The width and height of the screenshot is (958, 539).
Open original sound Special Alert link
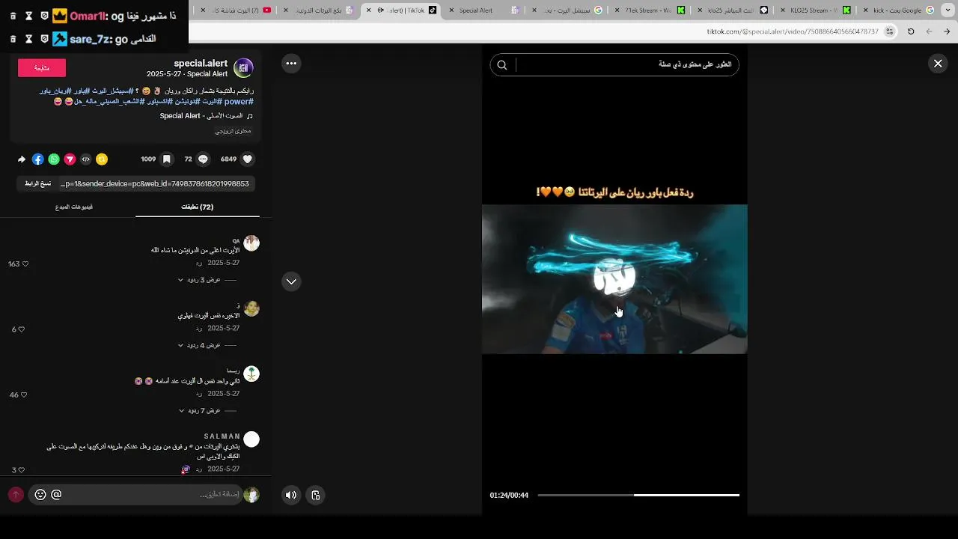(206, 116)
